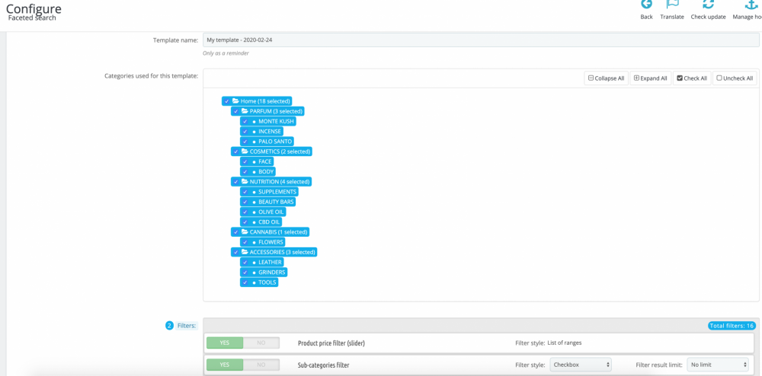Click the ACCESSORIES folder icon
The image size is (762, 376).
(x=245, y=252)
